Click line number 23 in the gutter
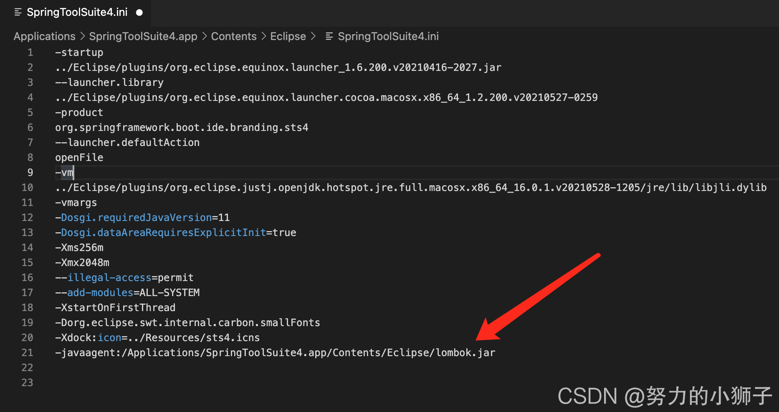779x412 pixels. coord(27,383)
